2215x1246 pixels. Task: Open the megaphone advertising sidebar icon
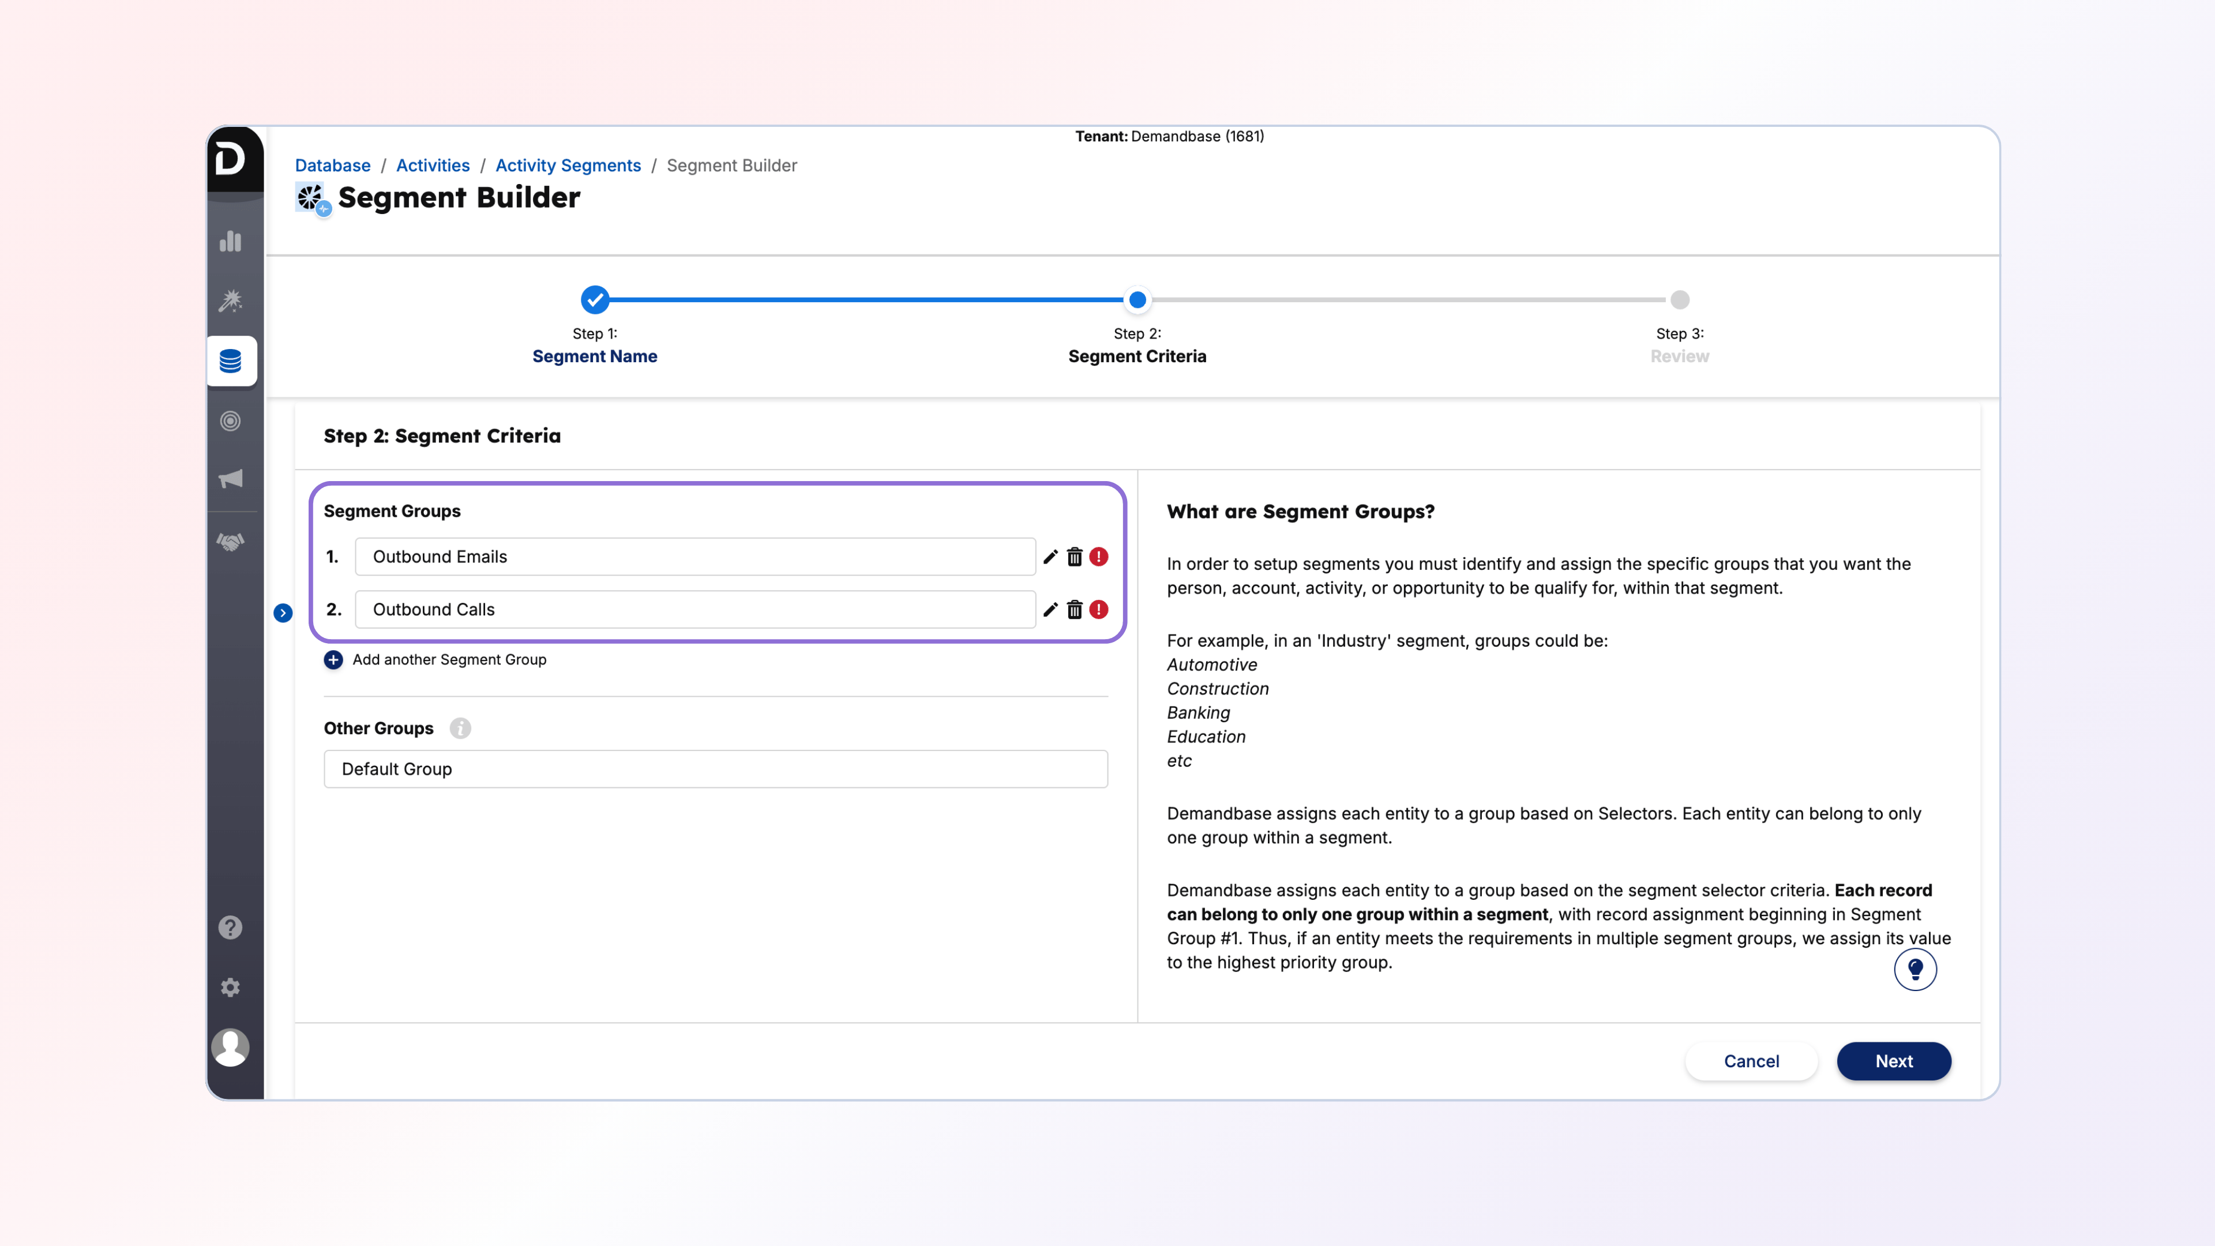pos(231,479)
